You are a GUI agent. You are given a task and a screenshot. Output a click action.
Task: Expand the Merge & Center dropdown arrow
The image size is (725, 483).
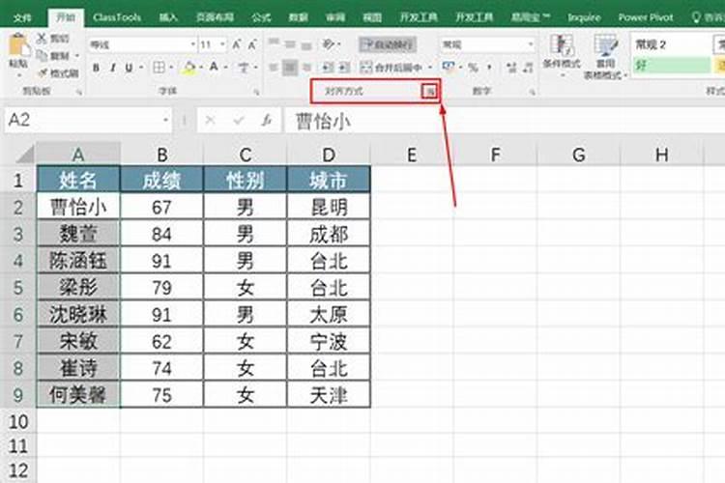(x=430, y=68)
